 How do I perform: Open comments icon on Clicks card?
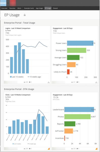(30, 148)
